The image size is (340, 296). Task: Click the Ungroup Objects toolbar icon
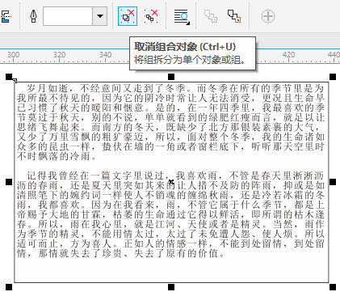point(128,16)
